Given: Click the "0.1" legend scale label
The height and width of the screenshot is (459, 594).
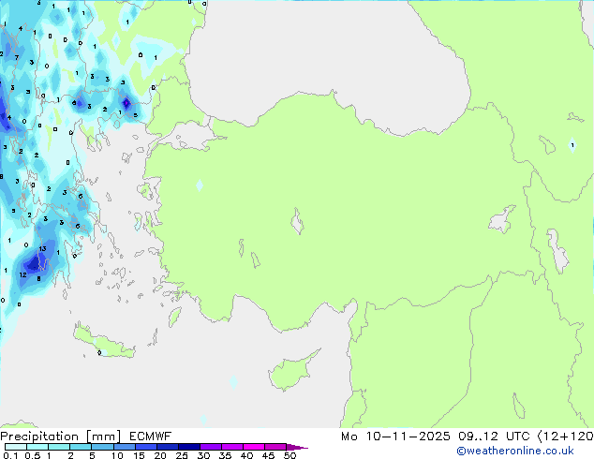Looking at the screenshot, I should [x=10, y=455].
